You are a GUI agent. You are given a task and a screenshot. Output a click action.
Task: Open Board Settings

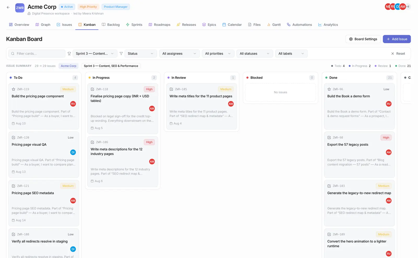pyautogui.click(x=363, y=39)
